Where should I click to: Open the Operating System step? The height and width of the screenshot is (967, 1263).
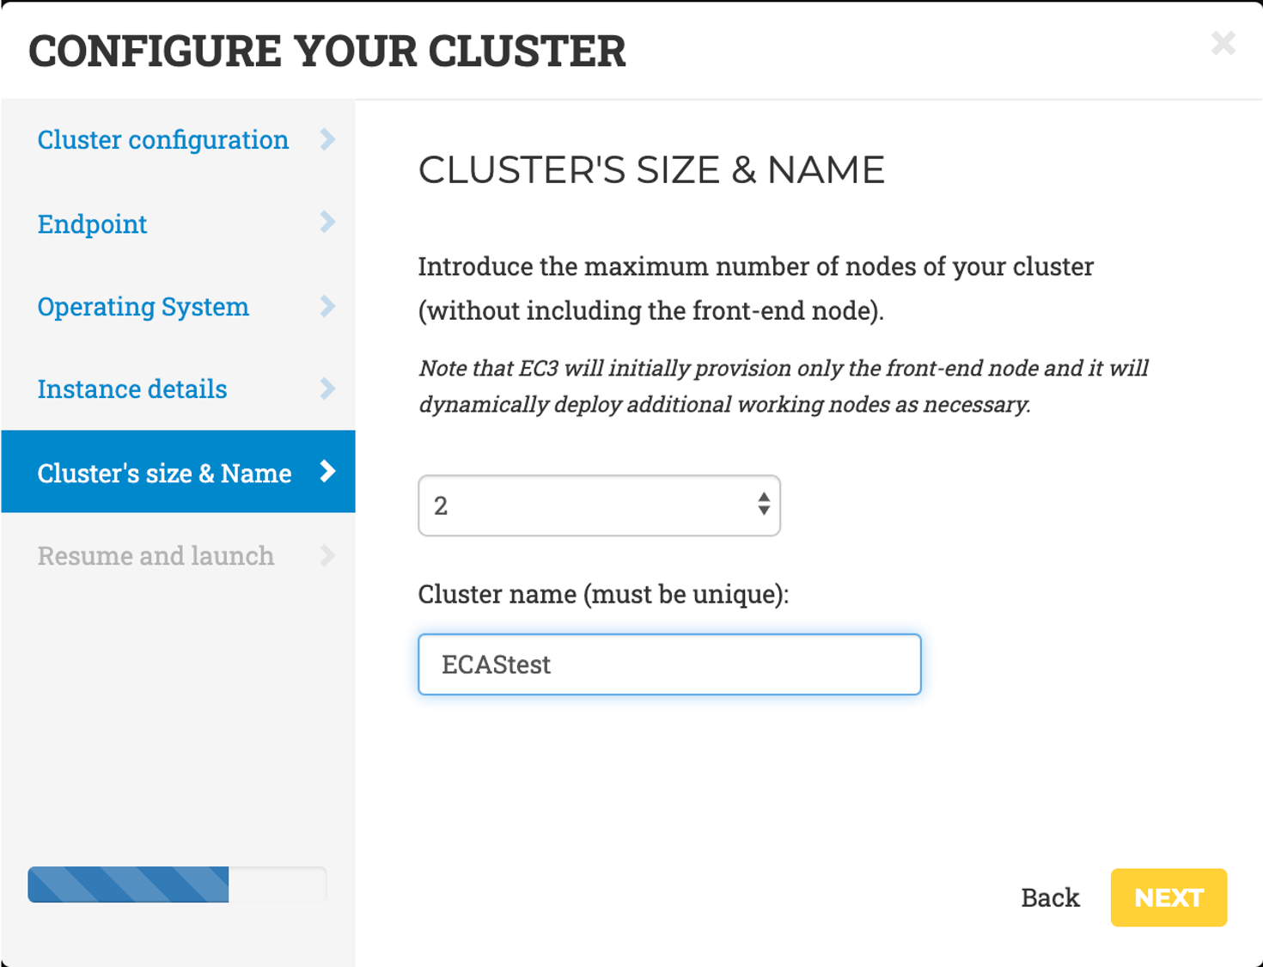(x=143, y=306)
